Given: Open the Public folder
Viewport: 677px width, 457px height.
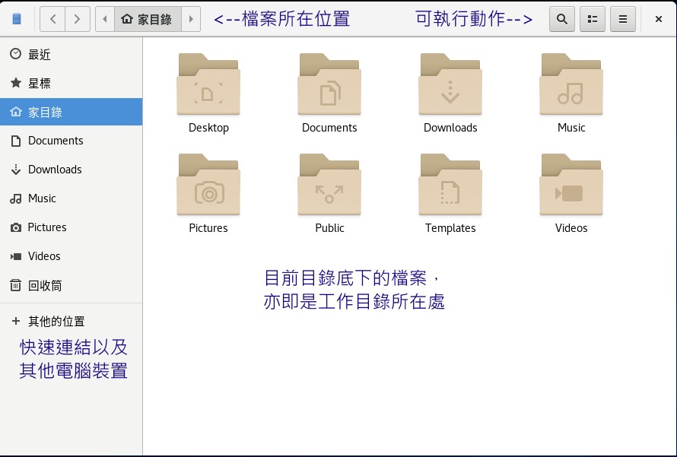Looking at the screenshot, I should (x=329, y=184).
